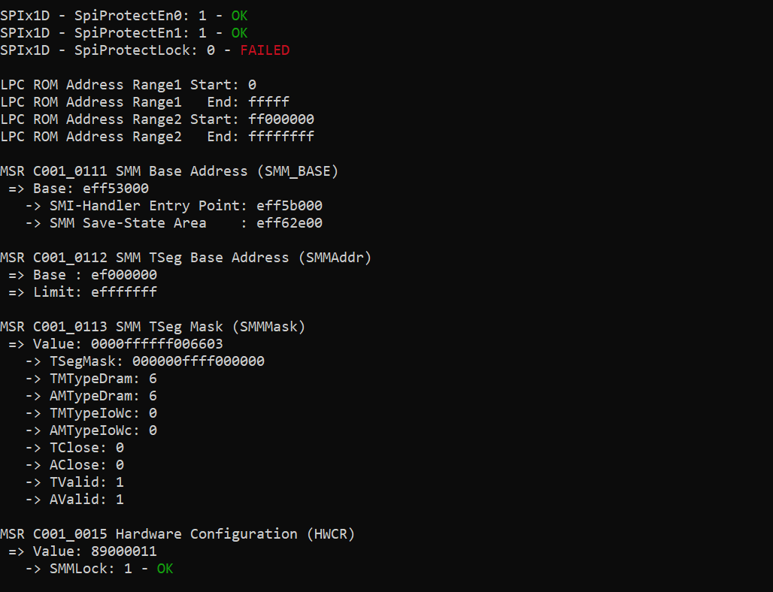Click the AValid entry line
This screenshot has height=592, width=773.
pyautogui.click(x=74, y=500)
